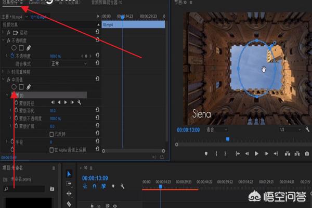Screen dimensions: 312x208
Task: Click the Add Marker button in program monitor
Action: pos(206,153)
